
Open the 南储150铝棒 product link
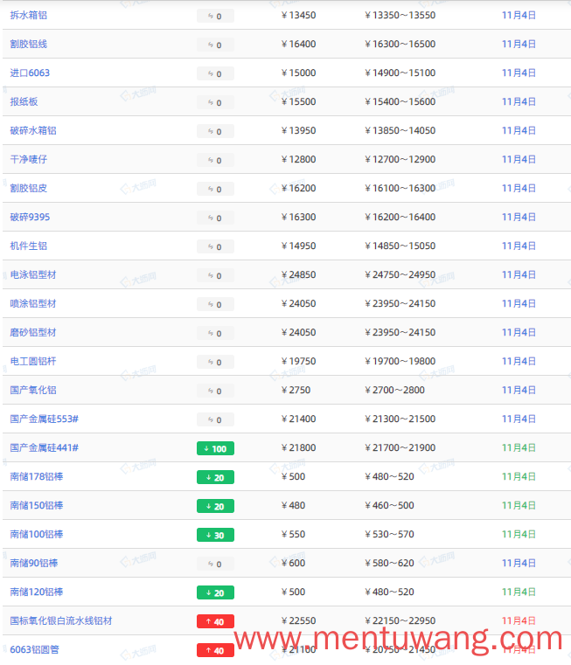pyautogui.click(x=37, y=506)
